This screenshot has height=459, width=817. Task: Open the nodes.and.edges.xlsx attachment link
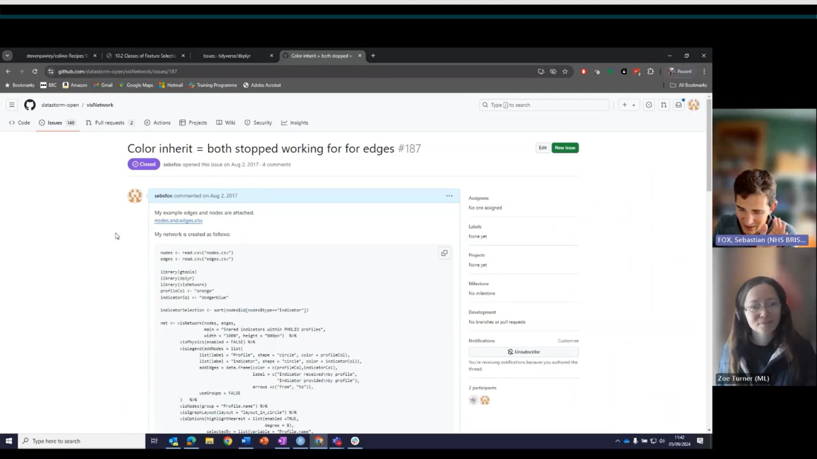click(x=178, y=221)
